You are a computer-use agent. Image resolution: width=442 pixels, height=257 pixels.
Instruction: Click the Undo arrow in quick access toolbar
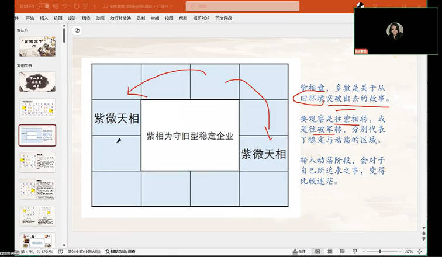(x=65, y=6)
